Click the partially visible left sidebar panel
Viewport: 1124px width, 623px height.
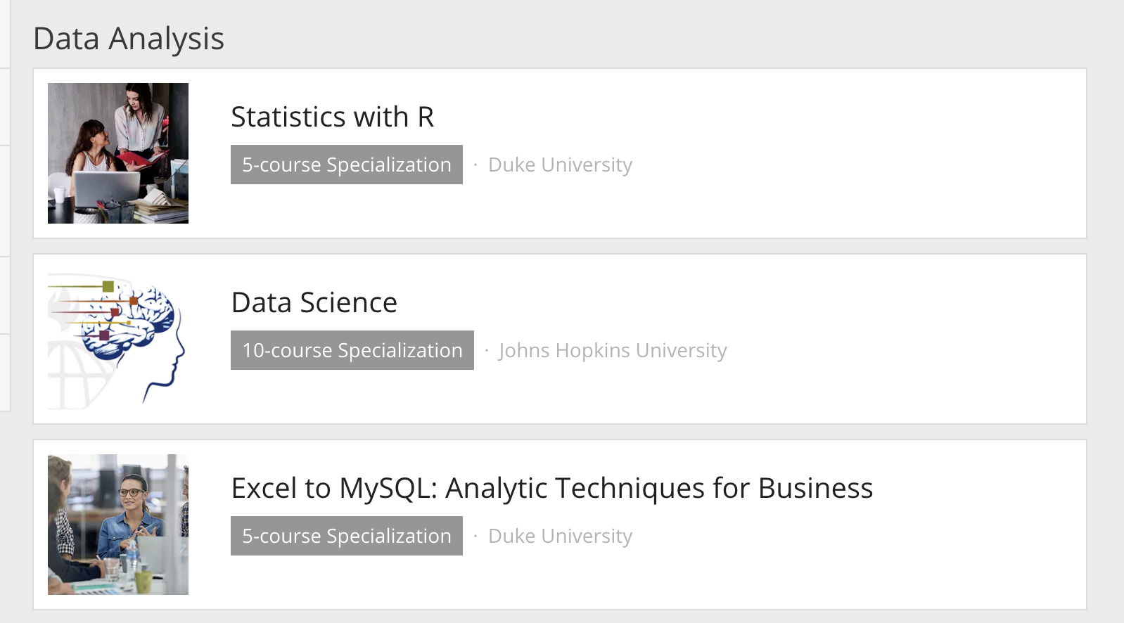coord(4,211)
